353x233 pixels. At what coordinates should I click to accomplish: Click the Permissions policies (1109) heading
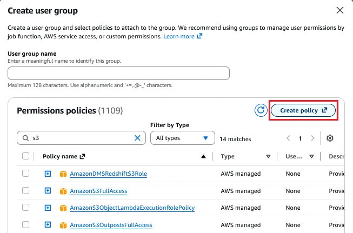pyautogui.click(x=70, y=110)
